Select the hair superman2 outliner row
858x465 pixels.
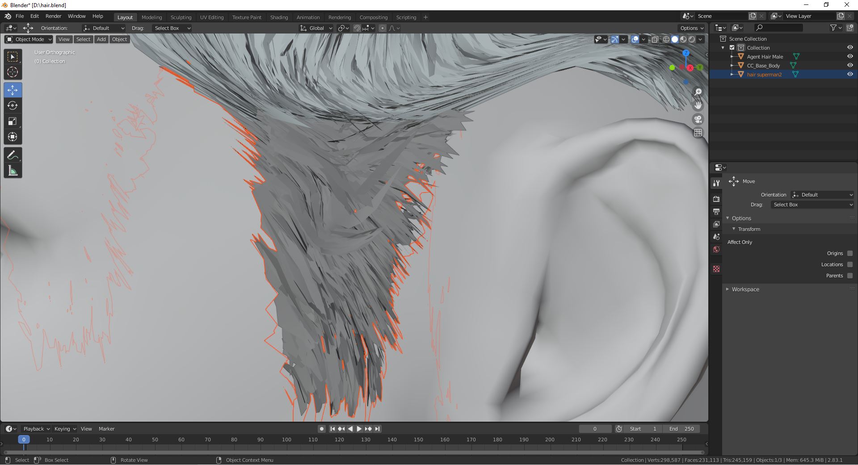click(x=783, y=75)
